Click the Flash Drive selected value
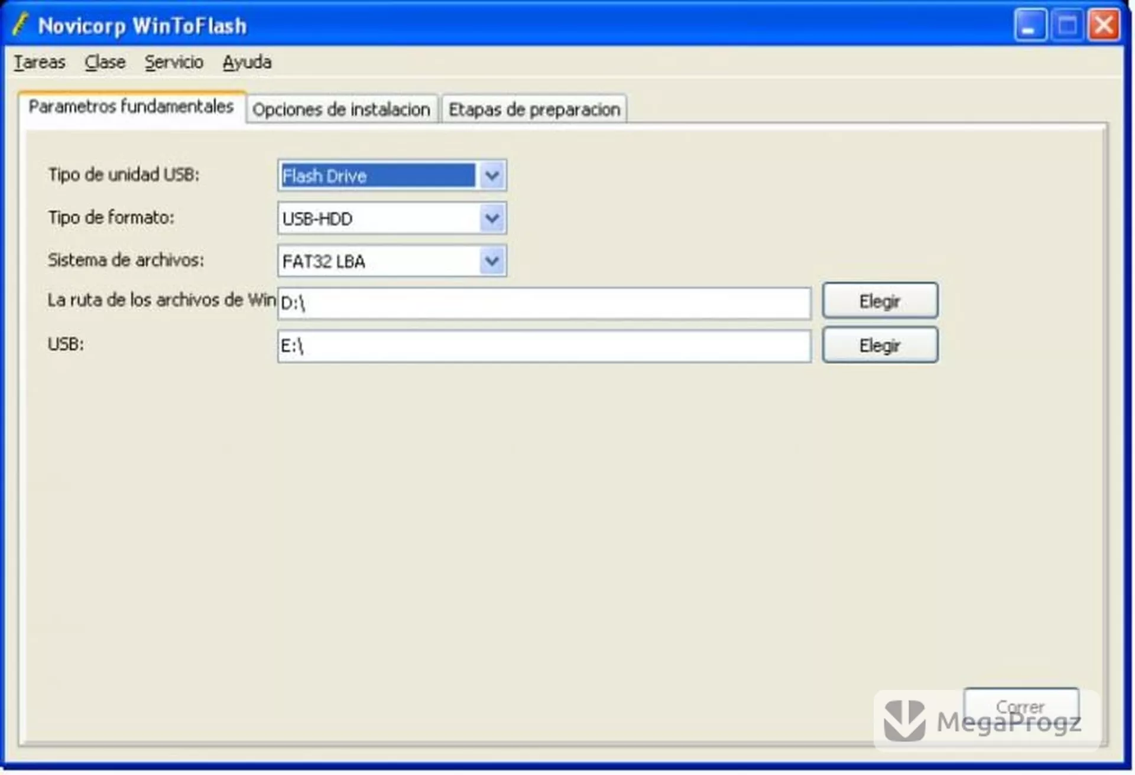The width and height of the screenshot is (1135, 775). click(x=378, y=175)
